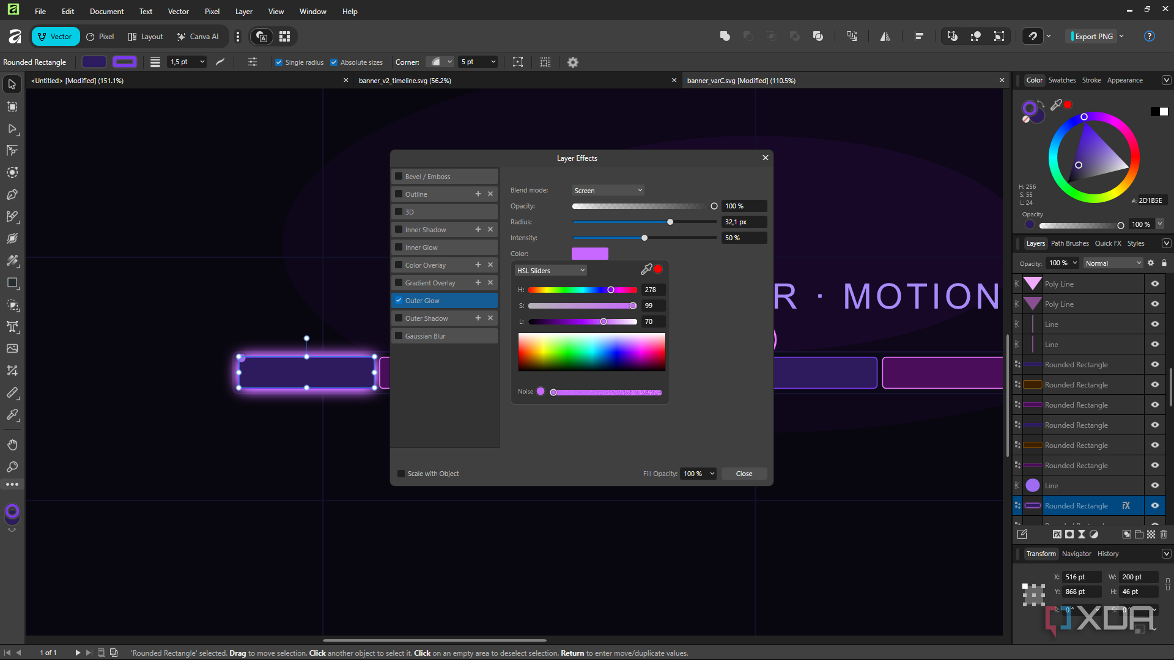Click Color panel eyedropper icon

tap(1056, 105)
